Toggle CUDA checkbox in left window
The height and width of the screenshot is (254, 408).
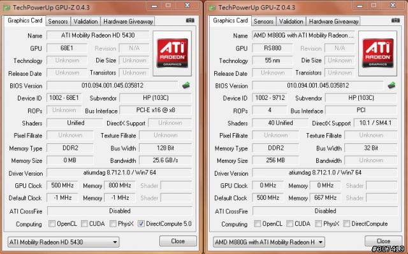[84, 223]
